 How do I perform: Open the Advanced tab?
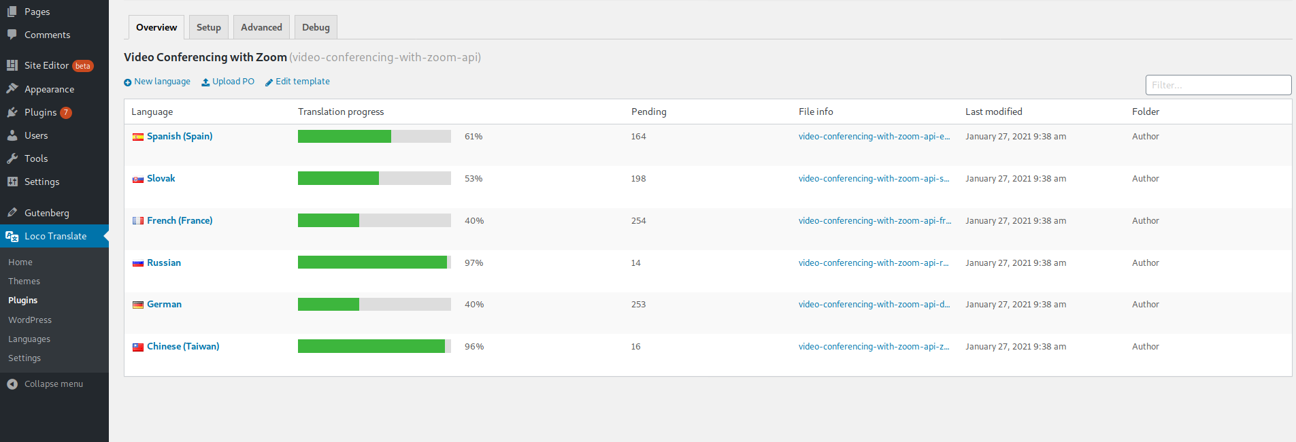(261, 27)
